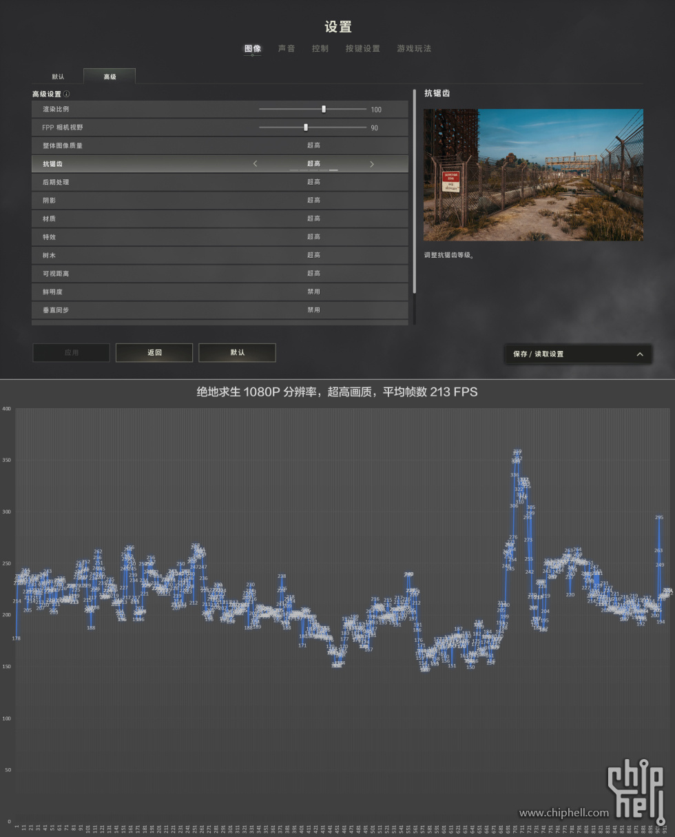Toggle the 鲜明度 setting row

click(x=220, y=292)
